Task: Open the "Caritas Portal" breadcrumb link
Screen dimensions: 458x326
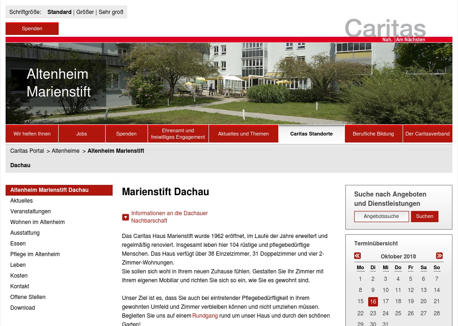Action: 27,151
